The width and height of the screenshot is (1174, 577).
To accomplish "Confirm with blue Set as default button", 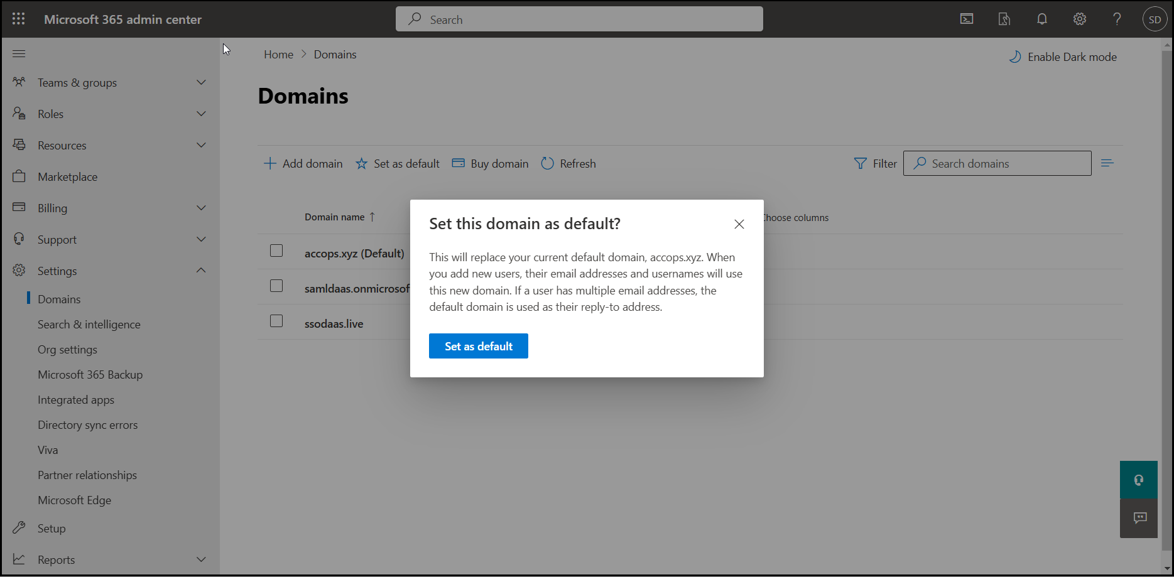I will [x=478, y=346].
